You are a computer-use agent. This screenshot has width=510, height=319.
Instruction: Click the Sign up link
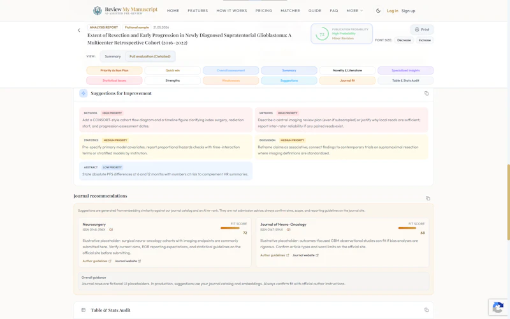click(408, 11)
